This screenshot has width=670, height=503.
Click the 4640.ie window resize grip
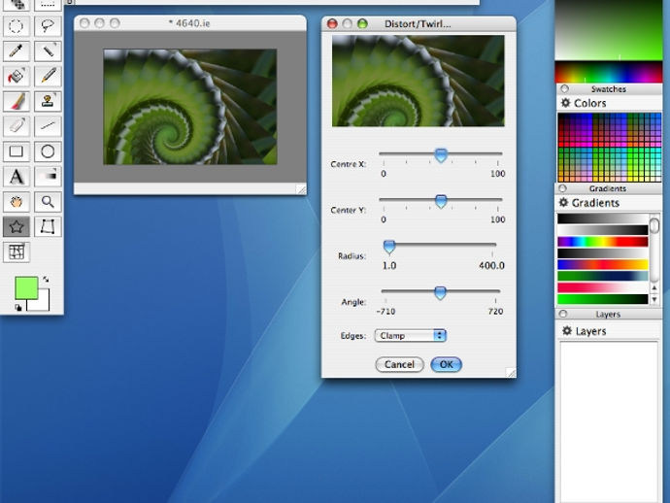point(301,189)
